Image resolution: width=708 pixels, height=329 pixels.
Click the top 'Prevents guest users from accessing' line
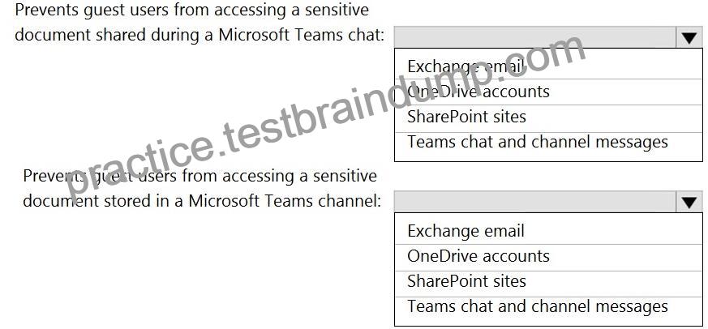[x=191, y=10]
